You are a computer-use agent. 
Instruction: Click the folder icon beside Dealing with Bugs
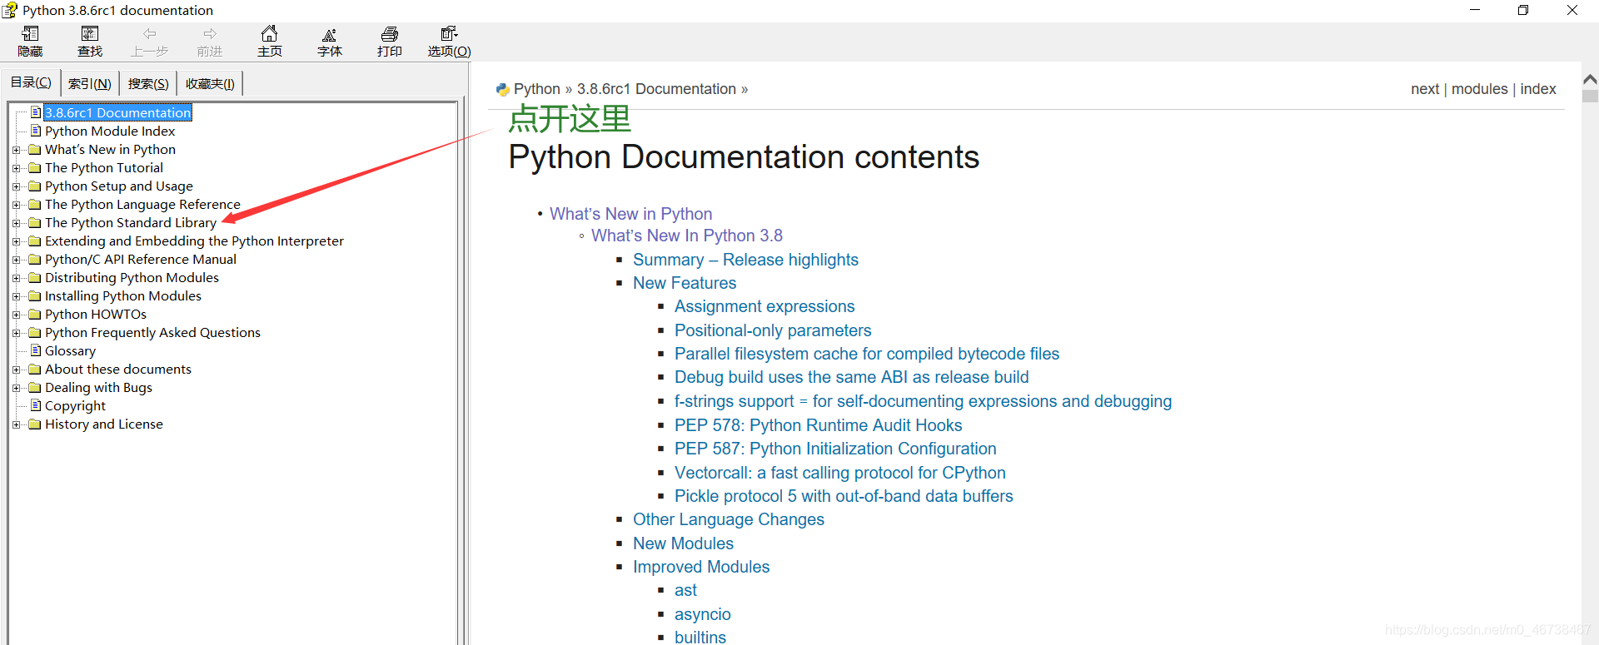(x=35, y=388)
